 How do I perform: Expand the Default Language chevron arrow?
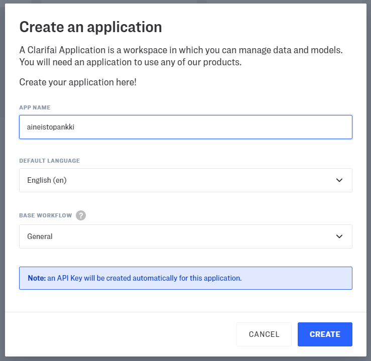339,180
